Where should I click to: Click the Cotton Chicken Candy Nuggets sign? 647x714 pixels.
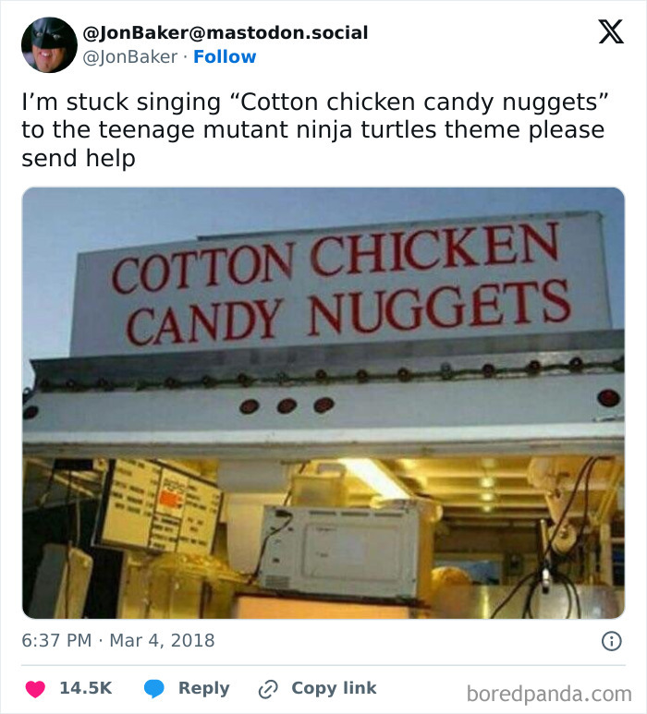pyautogui.click(x=342, y=282)
